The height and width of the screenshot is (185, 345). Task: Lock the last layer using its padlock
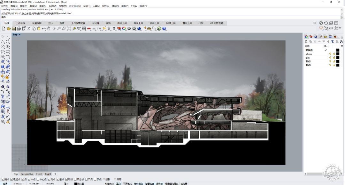(334, 65)
